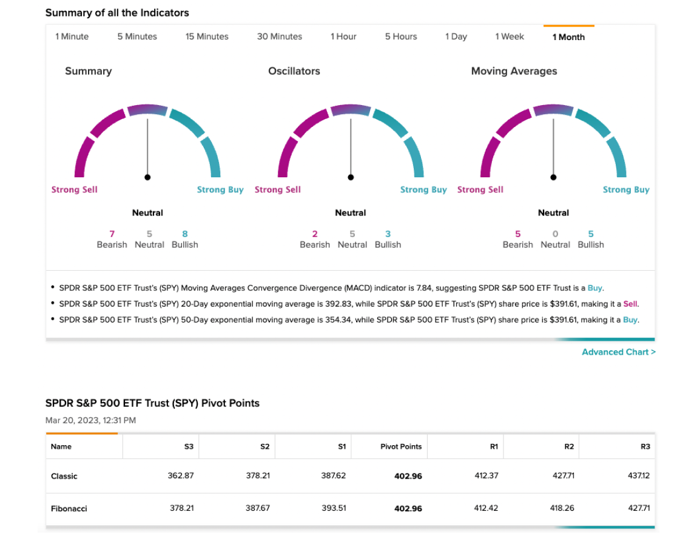Click the Moving Averages gauge dial
Screen dimensions: 697x535
[553, 141]
